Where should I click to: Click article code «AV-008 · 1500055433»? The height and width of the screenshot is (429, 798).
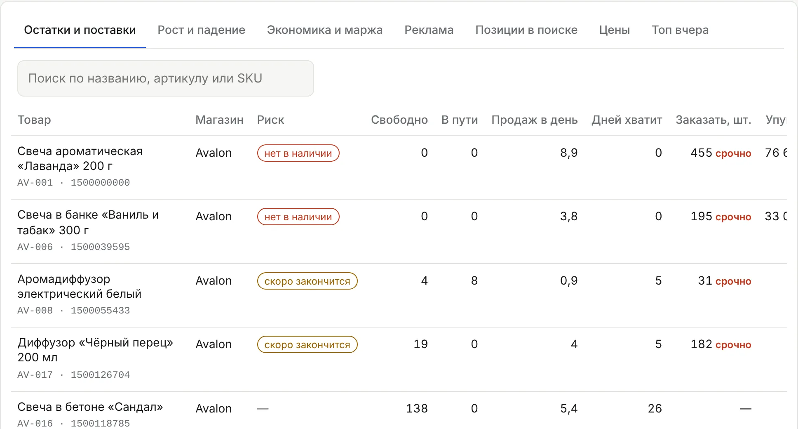(x=73, y=311)
